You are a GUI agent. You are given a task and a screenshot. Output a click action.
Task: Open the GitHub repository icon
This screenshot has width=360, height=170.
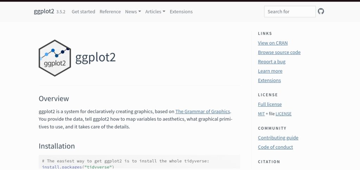321,11
